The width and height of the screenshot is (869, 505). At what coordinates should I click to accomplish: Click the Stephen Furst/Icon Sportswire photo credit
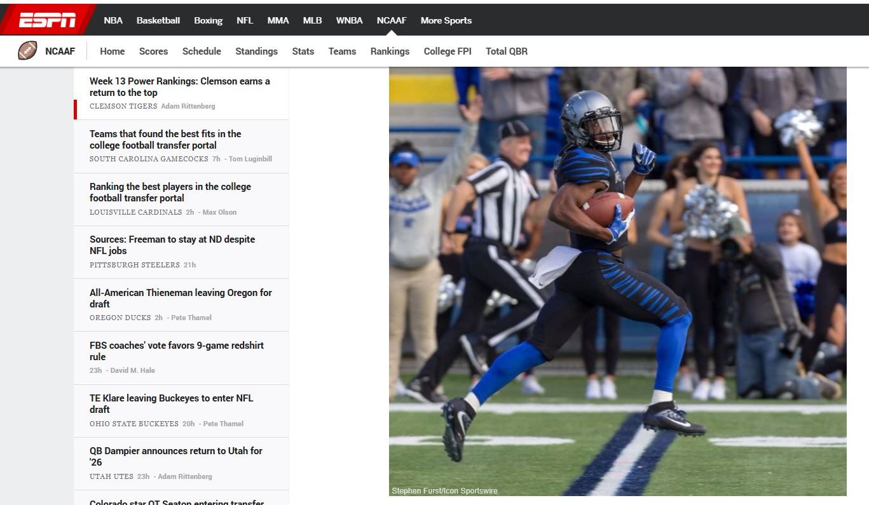[444, 491]
